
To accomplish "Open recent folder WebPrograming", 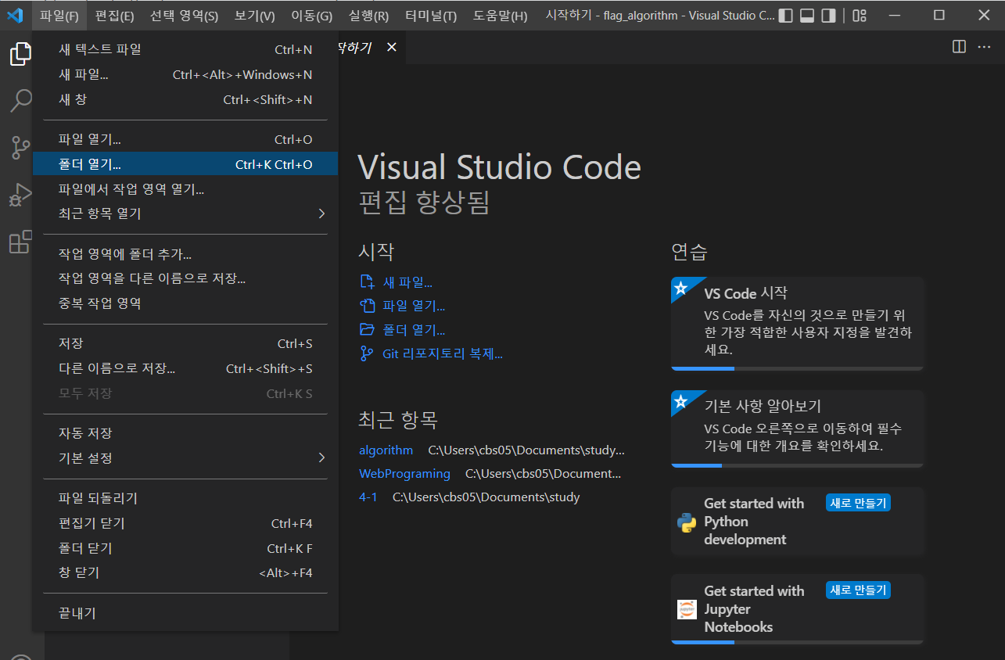I will 404,474.
